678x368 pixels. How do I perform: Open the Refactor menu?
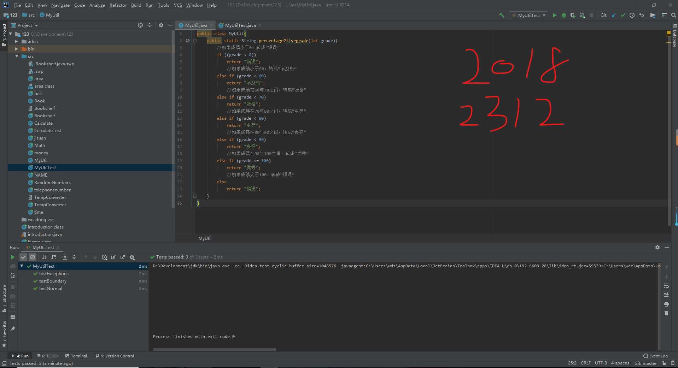pos(118,5)
